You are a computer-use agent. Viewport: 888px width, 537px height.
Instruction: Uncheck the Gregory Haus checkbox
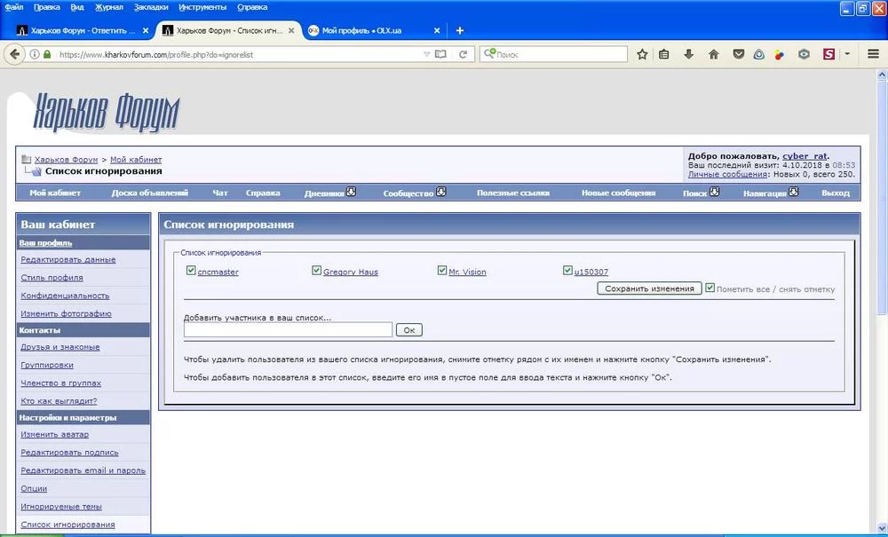click(317, 271)
